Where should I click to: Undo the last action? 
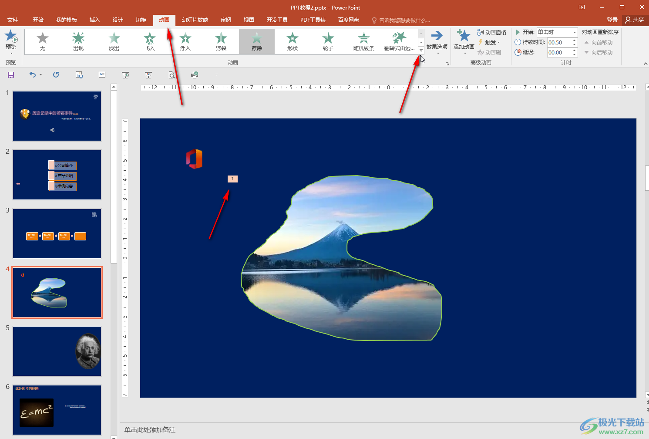33,75
